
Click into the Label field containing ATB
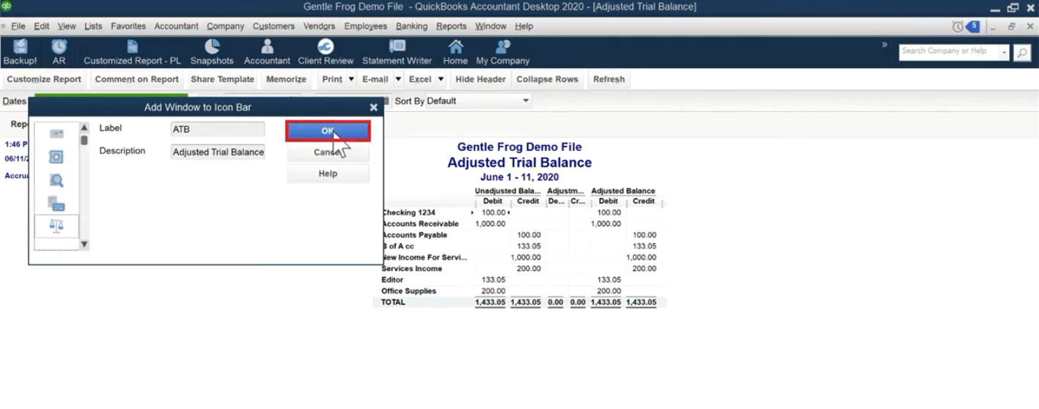click(x=218, y=129)
